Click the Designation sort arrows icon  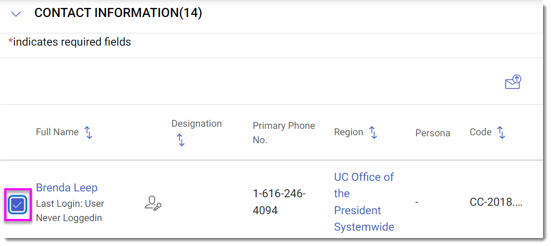tap(181, 140)
